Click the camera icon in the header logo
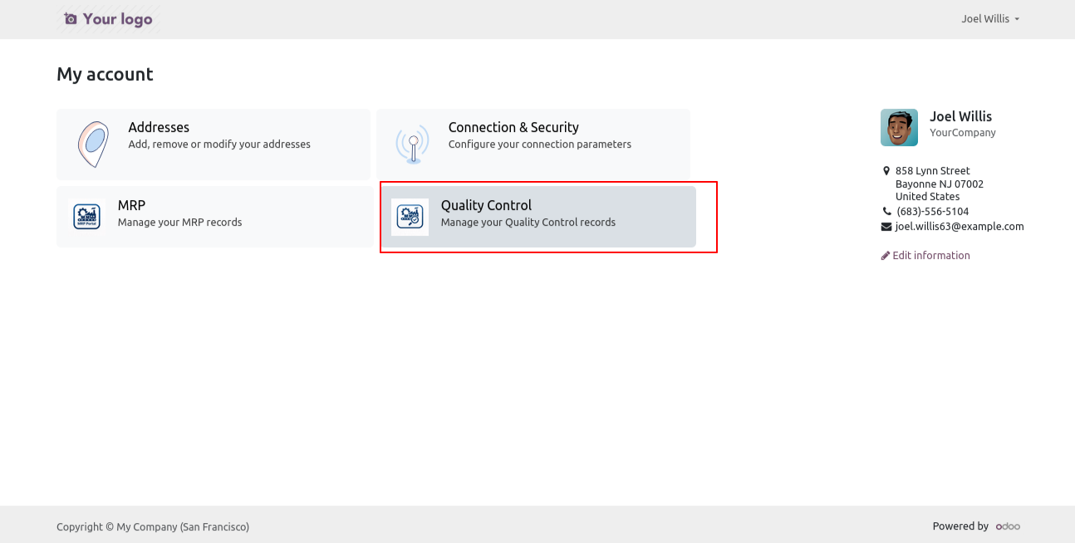 pyautogui.click(x=71, y=19)
